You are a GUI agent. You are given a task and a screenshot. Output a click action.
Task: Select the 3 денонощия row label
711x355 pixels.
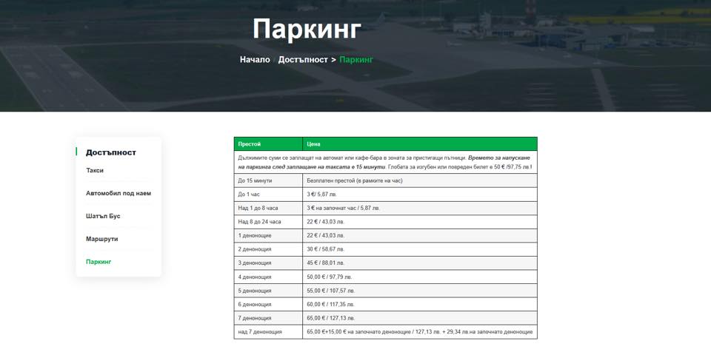[255, 263]
